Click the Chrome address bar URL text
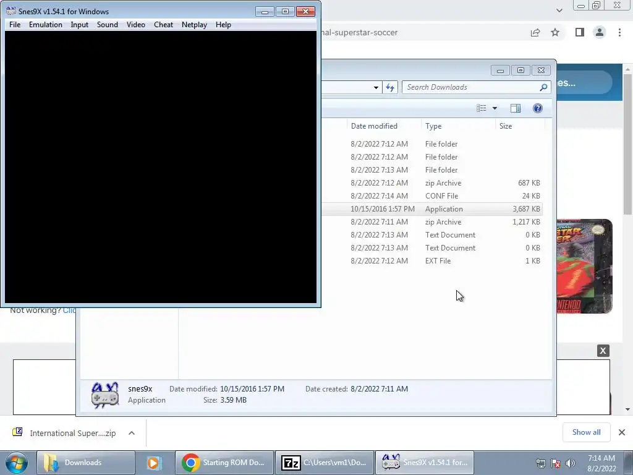633x475 pixels. [x=360, y=33]
